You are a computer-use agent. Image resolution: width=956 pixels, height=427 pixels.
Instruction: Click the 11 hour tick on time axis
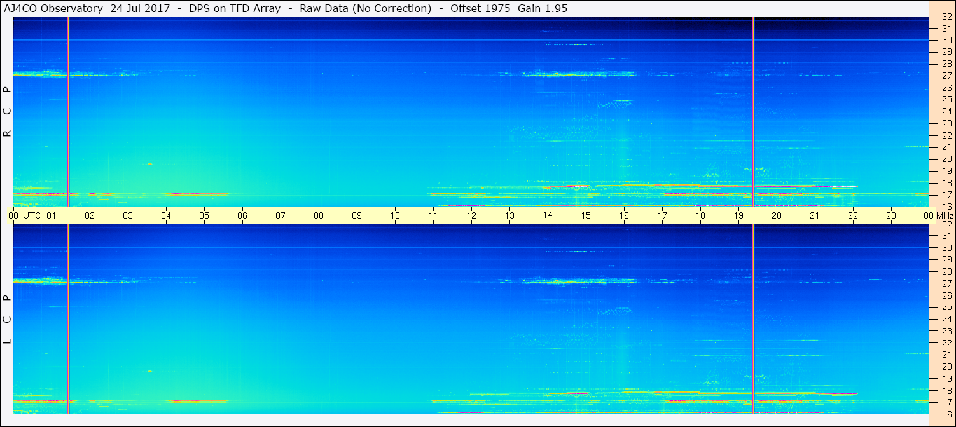pos(433,215)
